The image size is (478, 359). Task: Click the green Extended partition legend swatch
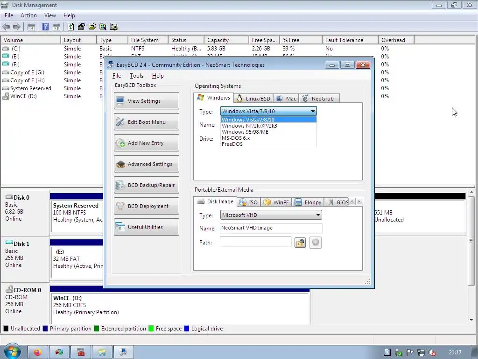point(97,329)
